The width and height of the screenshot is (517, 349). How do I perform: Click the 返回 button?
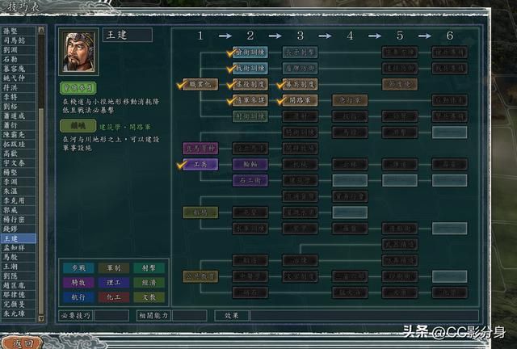point(23,343)
